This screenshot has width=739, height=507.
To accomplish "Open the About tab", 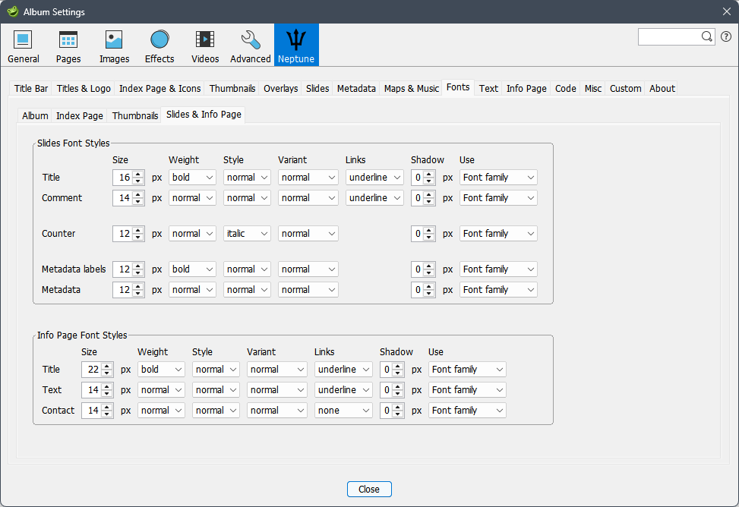I will pos(662,89).
